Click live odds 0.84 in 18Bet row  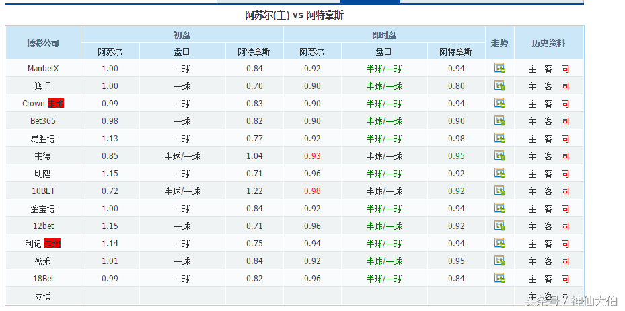pos(456,278)
